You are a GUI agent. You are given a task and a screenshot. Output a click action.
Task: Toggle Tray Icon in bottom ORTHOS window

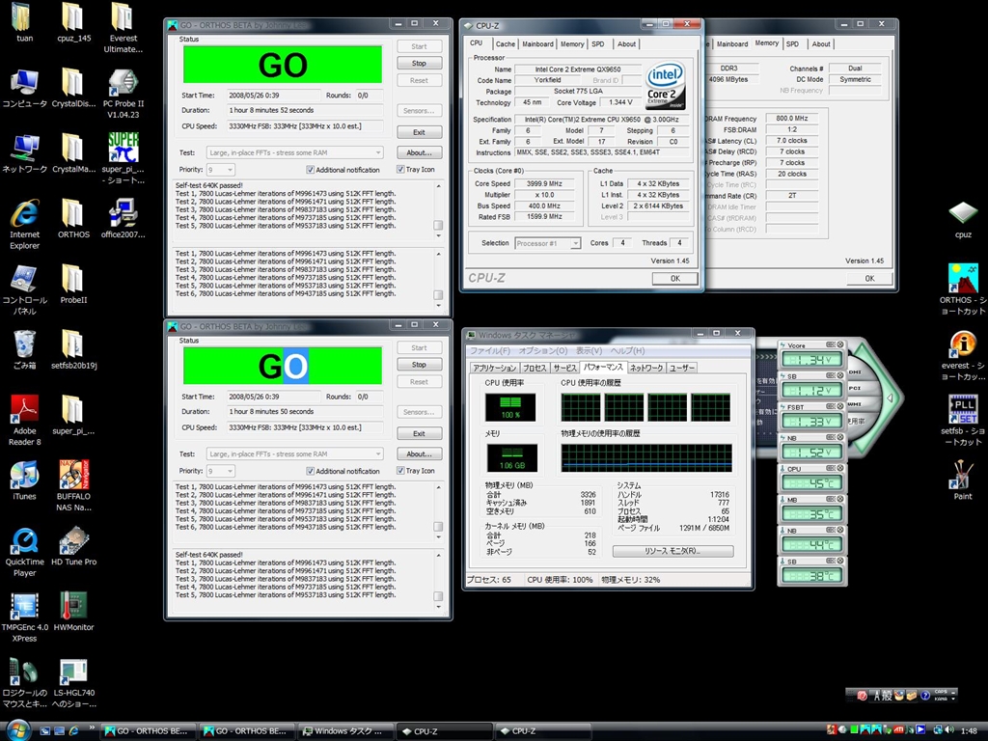tap(401, 471)
